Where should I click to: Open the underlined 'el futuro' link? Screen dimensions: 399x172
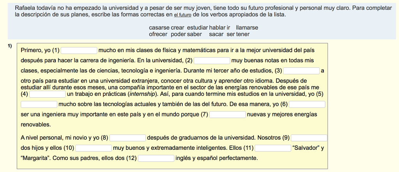(x=182, y=15)
